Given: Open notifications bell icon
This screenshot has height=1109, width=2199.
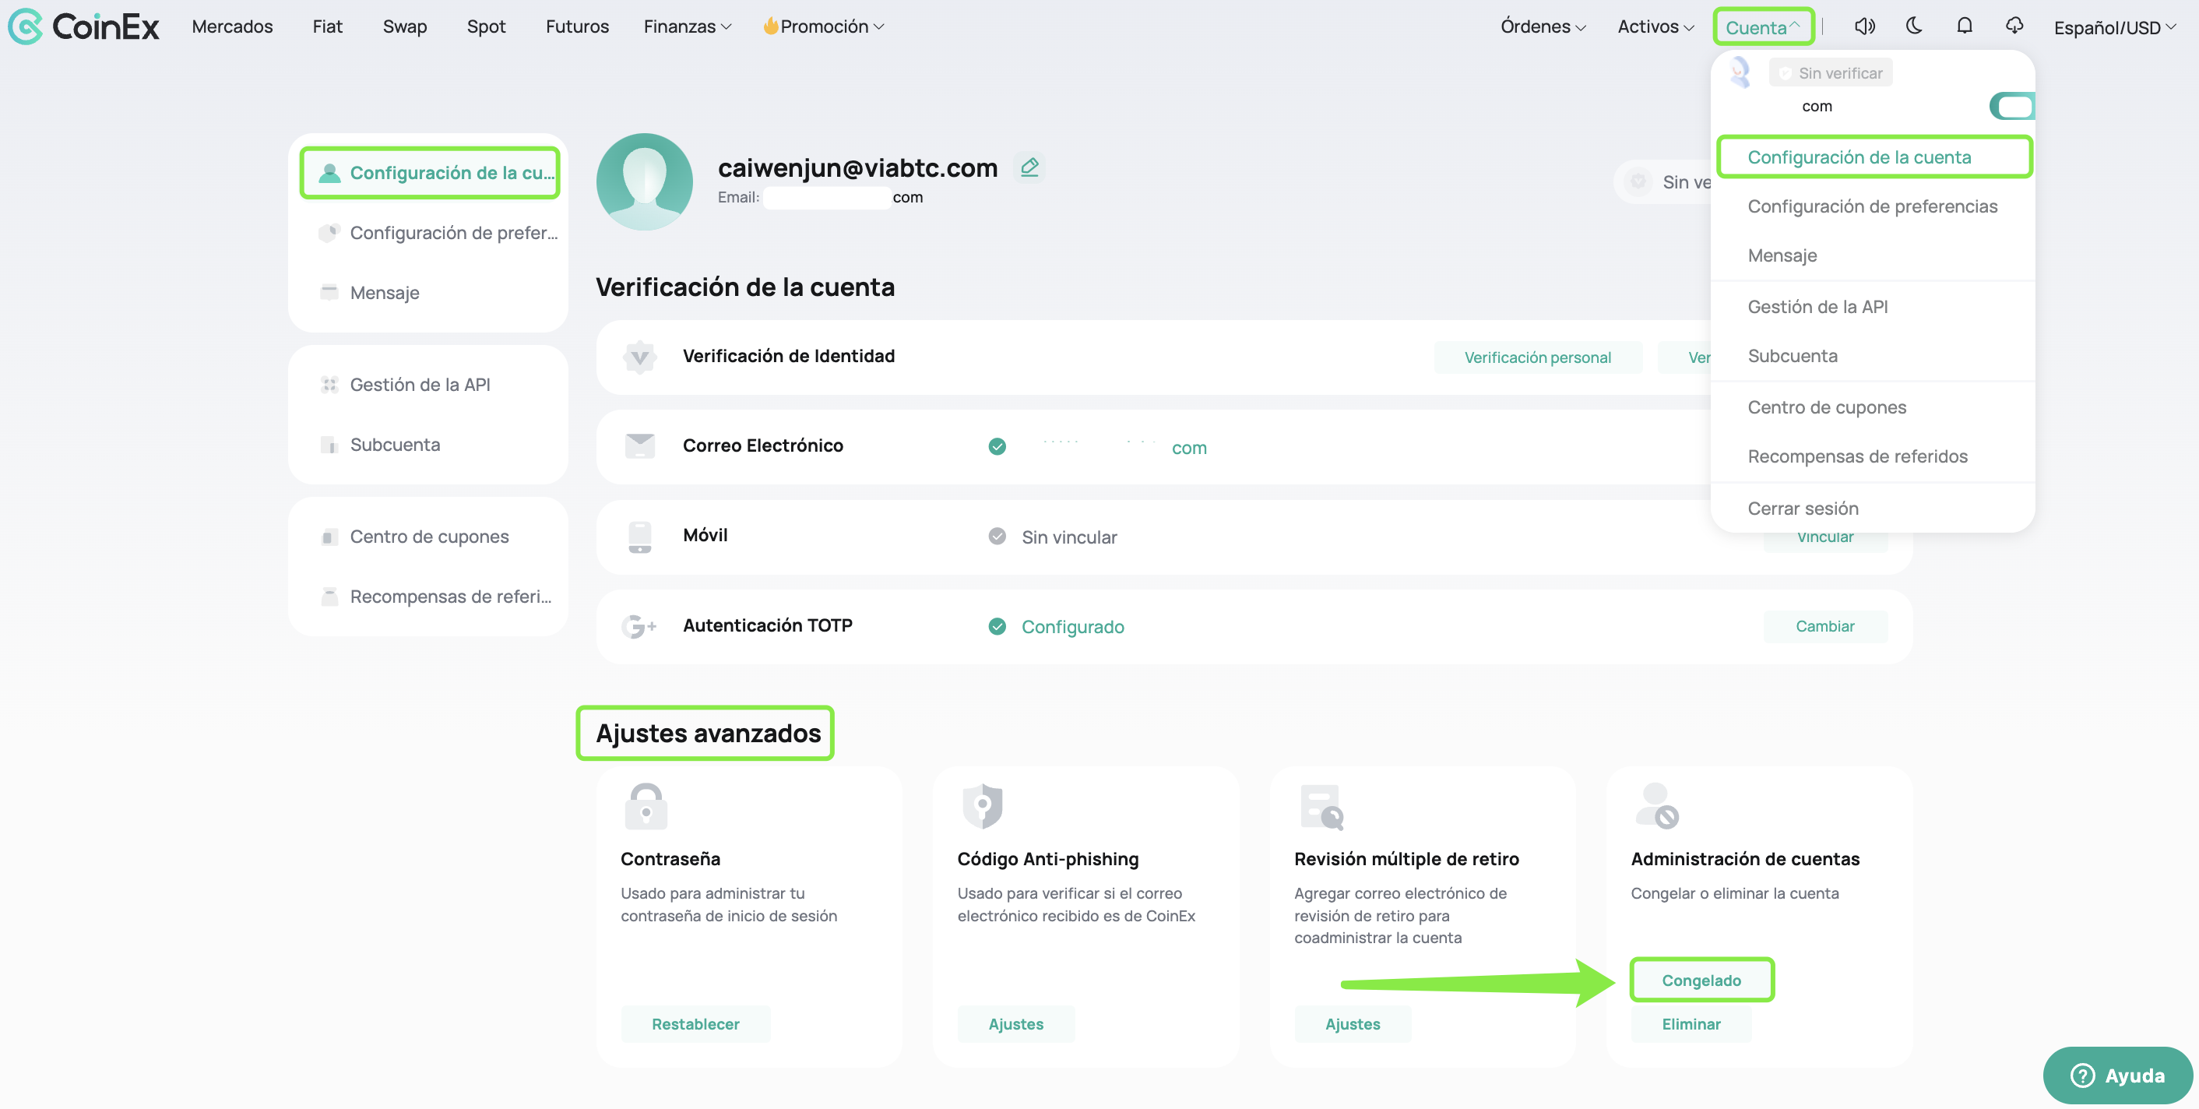Looking at the screenshot, I should pos(1965,26).
